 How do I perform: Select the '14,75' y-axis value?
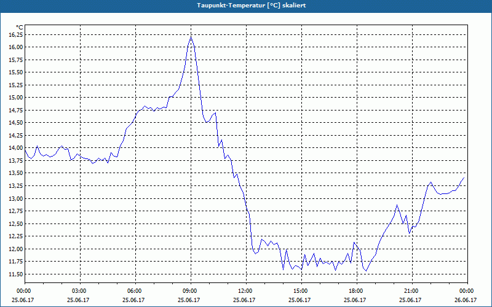16,111
